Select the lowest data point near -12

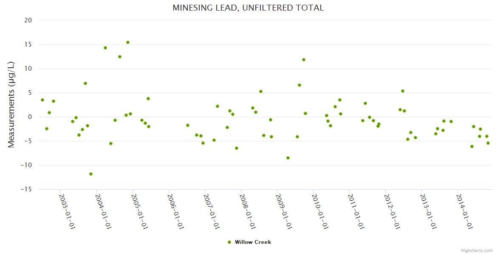pos(91,174)
